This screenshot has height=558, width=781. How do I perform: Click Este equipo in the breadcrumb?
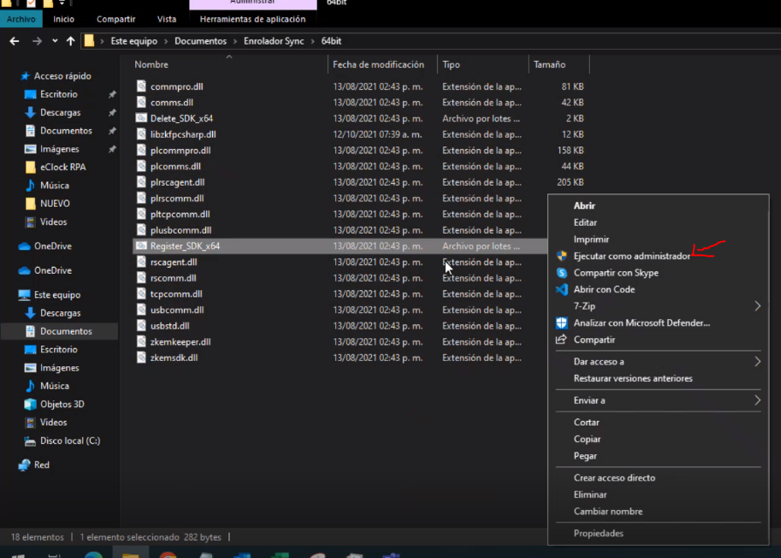point(134,41)
